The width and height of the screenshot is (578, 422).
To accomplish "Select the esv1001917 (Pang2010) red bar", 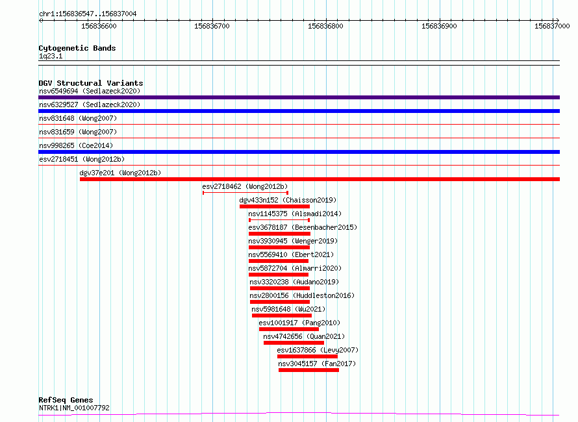I will [x=288, y=329].
